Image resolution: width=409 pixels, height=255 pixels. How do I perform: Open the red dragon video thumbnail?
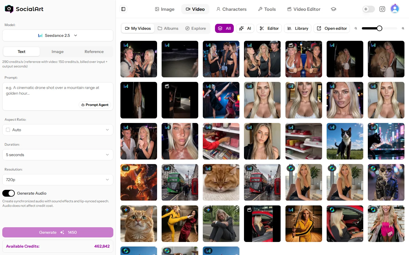(x=139, y=182)
